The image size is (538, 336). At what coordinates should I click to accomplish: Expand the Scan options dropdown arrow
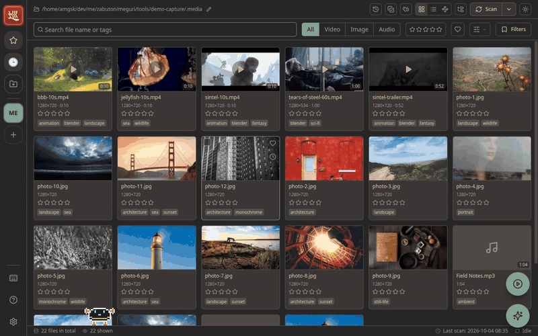pos(509,9)
